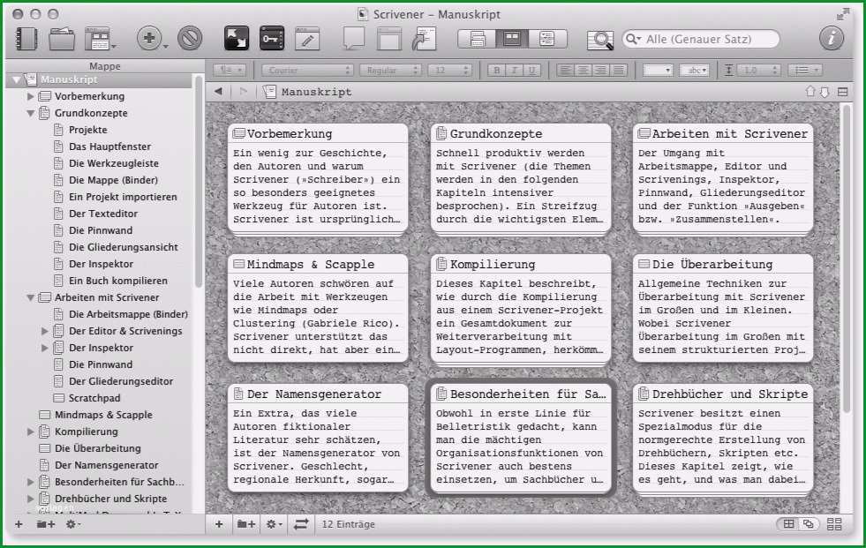Select the Mindmaps & Scapple index card

coord(318,308)
